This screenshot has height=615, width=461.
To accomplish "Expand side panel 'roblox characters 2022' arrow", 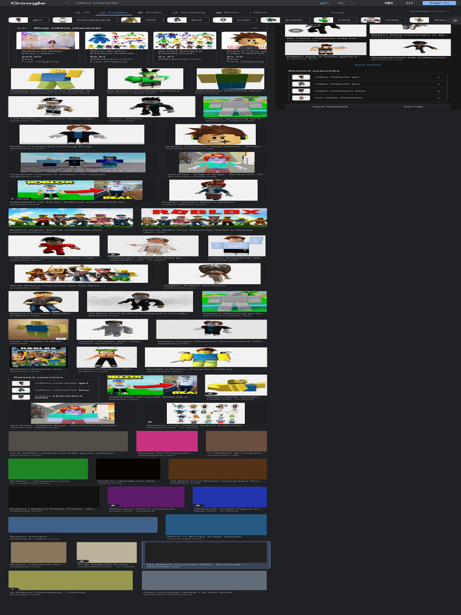I will coord(439,91).
